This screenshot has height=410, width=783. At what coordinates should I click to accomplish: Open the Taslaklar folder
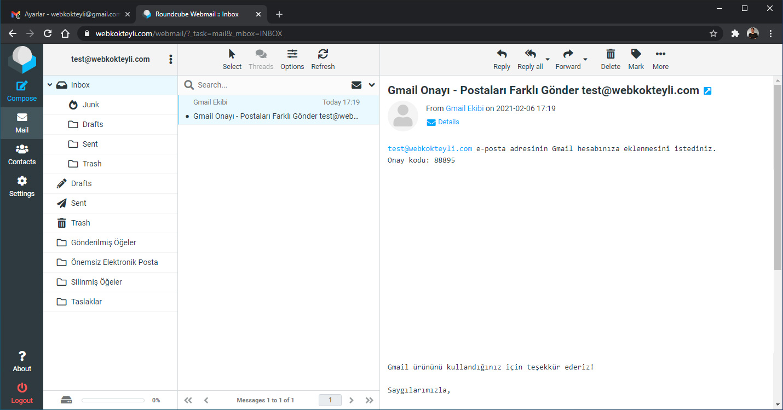(x=110, y=302)
